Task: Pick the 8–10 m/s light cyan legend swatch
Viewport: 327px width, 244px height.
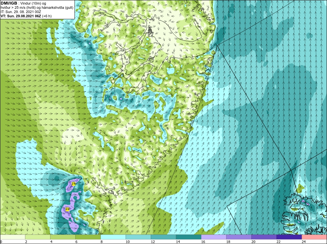Action: click(113, 237)
